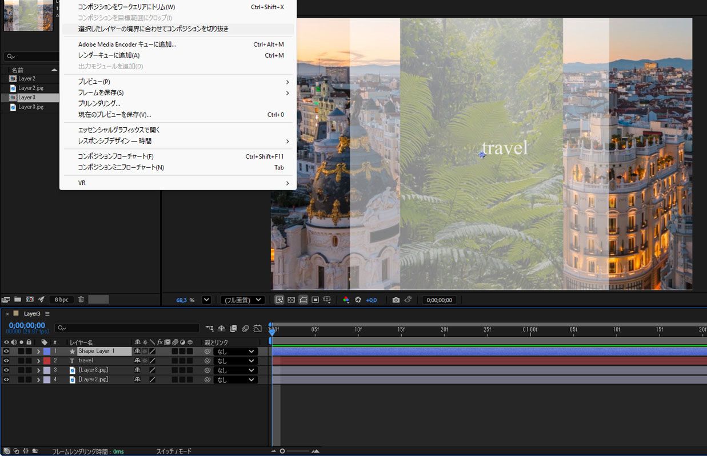Viewport: 707px width, 456px height.
Task: Click スイッチ / モード toggle button
Action: [174, 451]
